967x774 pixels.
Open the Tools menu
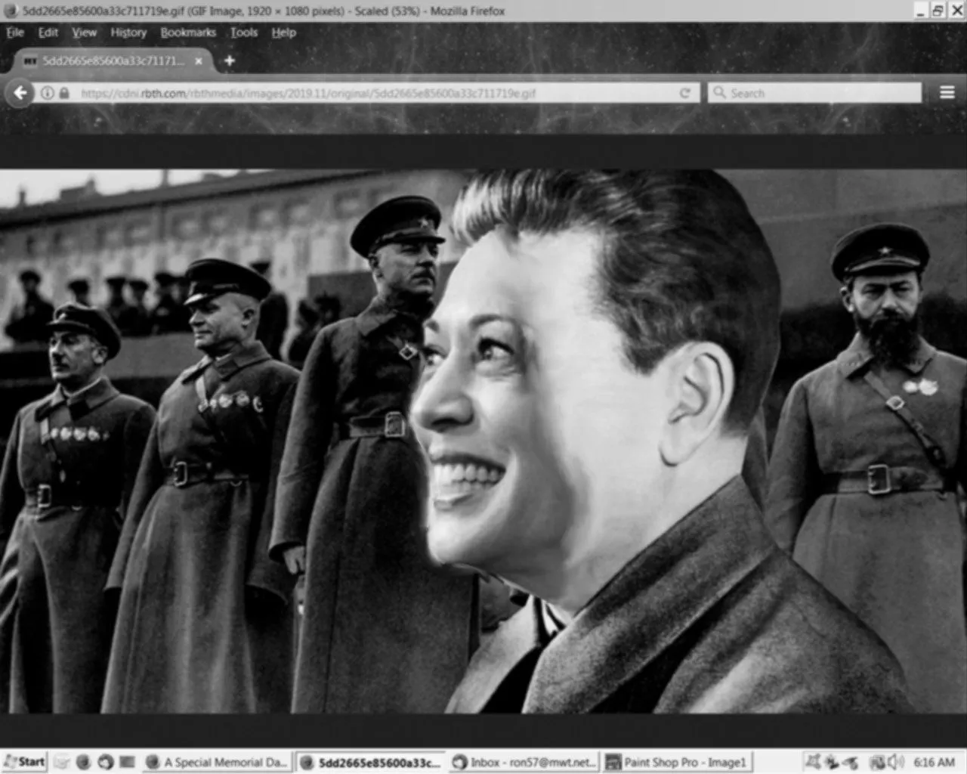(x=244, y=33)
